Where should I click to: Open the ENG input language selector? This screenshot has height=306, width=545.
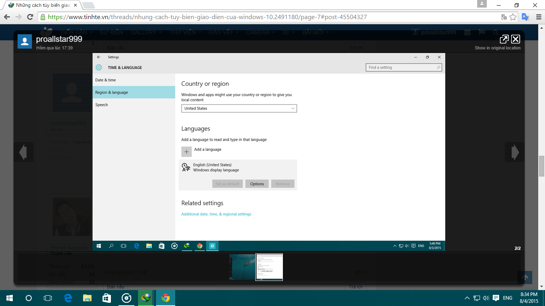(x=507, y=298)
